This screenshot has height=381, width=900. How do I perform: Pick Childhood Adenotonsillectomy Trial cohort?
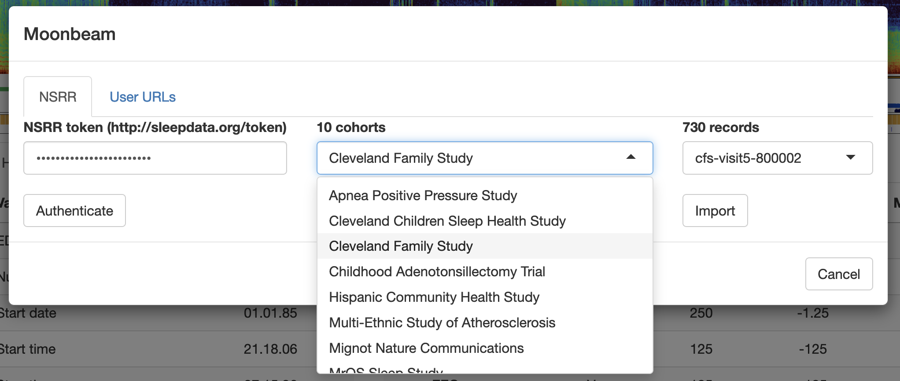pyautogui.click(x=437, y=271)
